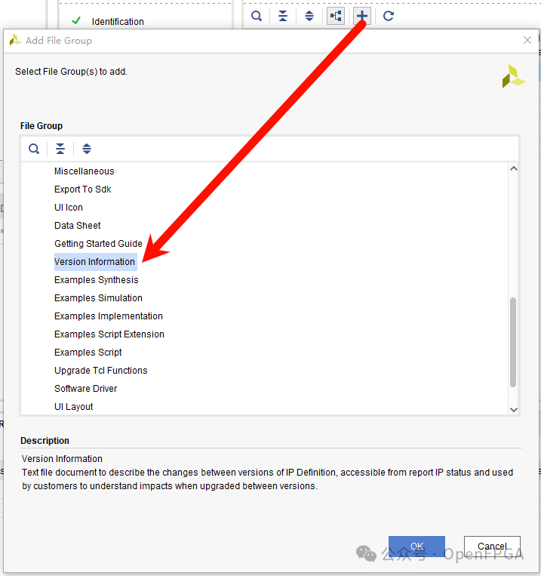The height and width of the screenshot is (576, 541).
Task: Confirm with the OK button
Action: [417, 547]
